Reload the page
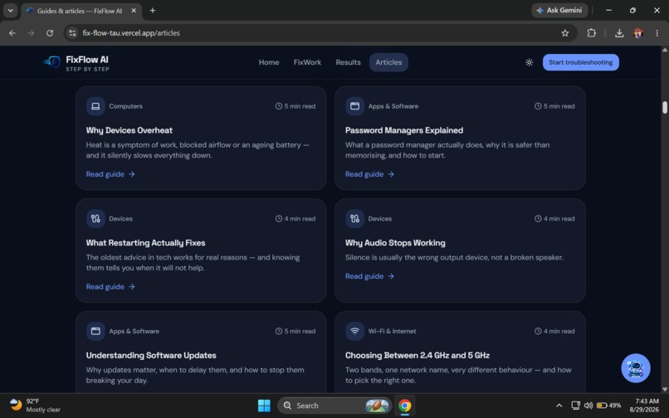This screenshot has width=669, height=418. click(50, 33)
